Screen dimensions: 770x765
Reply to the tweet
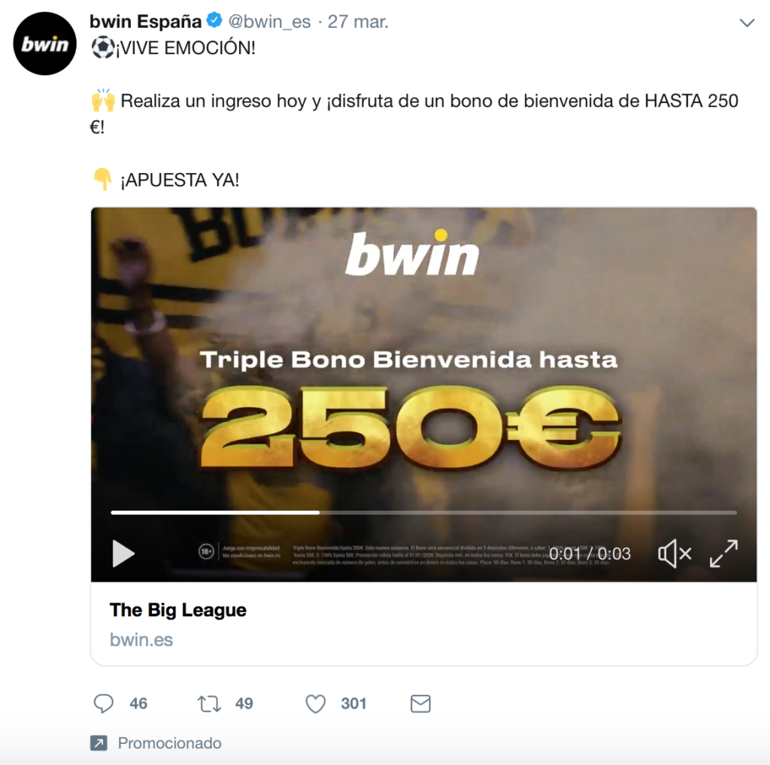click(x=104, y=703)
